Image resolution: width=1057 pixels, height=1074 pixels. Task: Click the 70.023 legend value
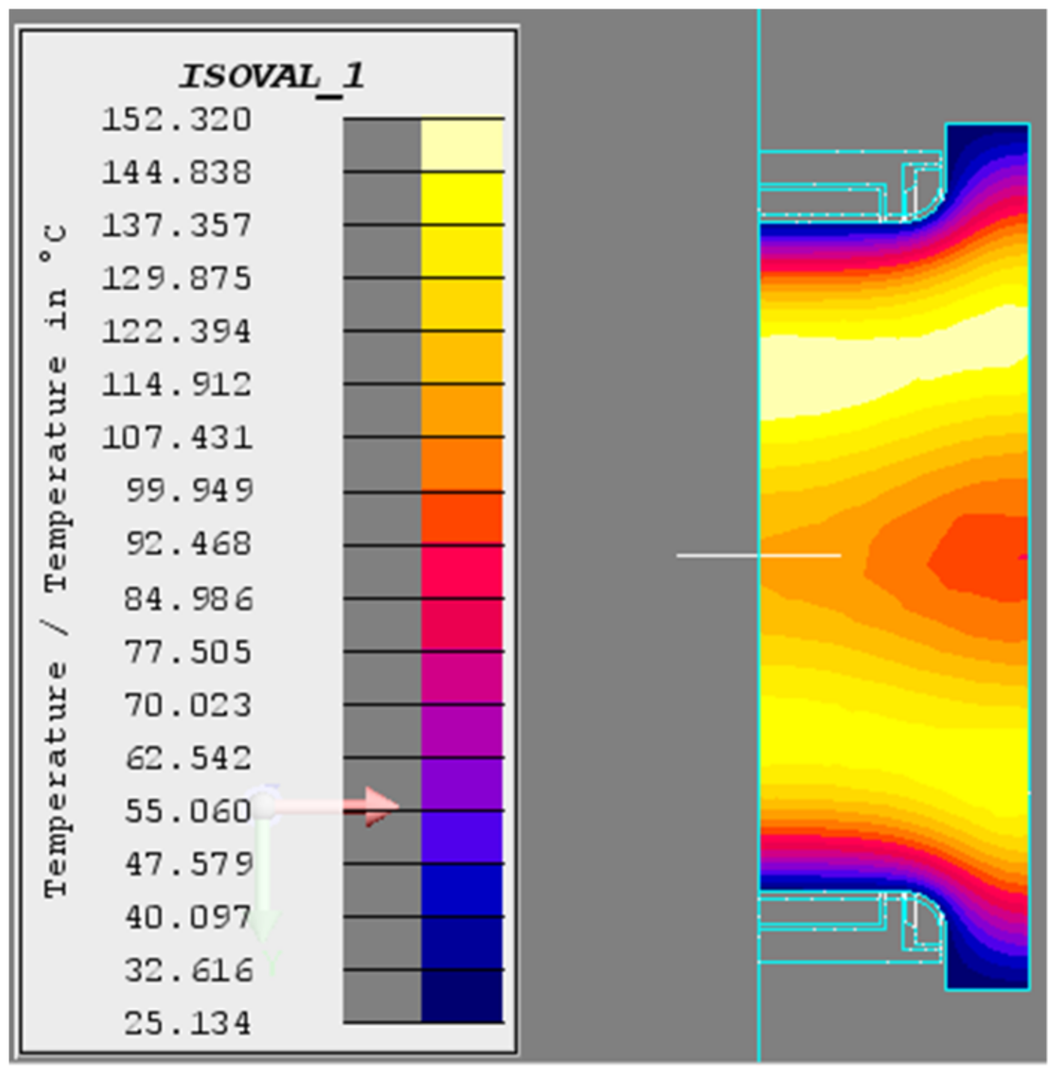pos(189,704)
